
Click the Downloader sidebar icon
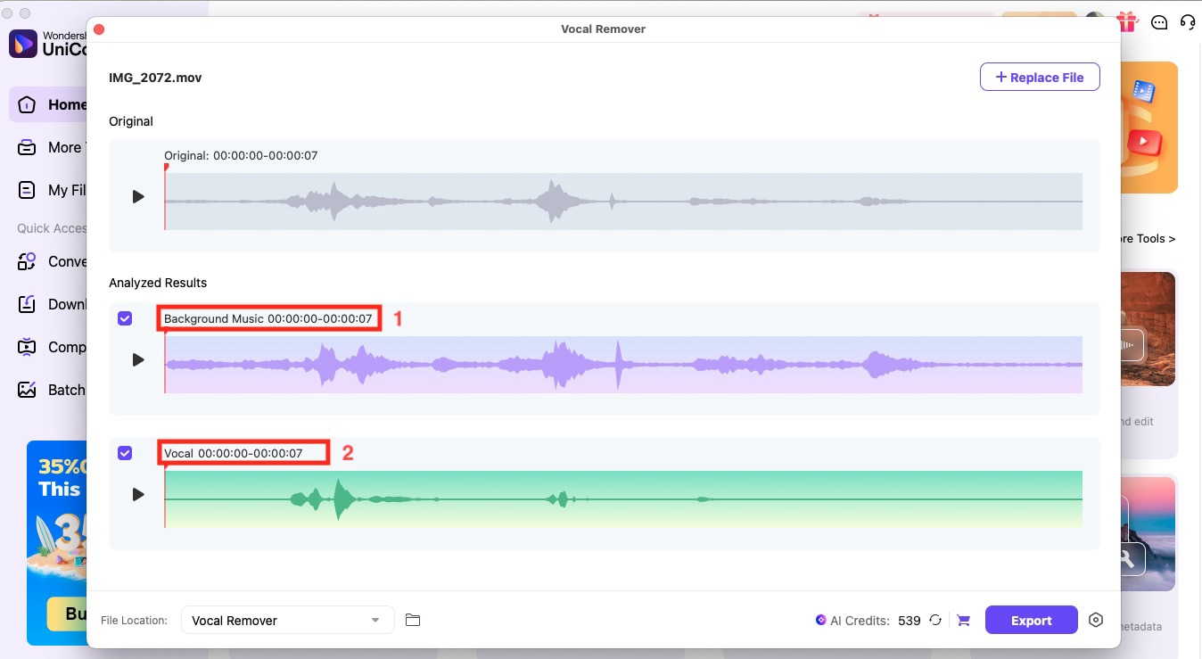click(x=28, y=304)
